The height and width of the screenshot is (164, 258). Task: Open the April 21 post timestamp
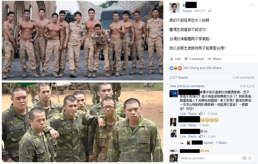coord(200,11)
